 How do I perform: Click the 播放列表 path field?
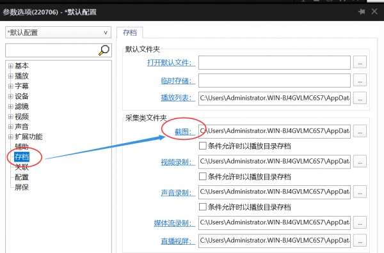pos(275,98)
